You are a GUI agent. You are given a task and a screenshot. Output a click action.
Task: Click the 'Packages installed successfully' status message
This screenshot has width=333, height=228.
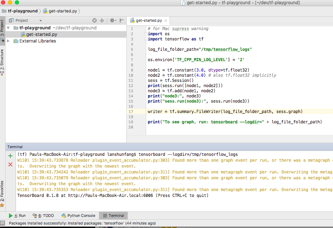(x=82, y=223)
